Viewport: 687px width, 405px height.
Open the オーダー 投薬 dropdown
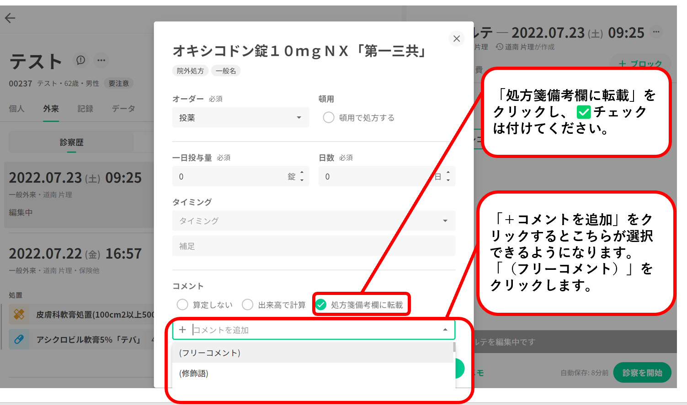(x=241, y=117)
